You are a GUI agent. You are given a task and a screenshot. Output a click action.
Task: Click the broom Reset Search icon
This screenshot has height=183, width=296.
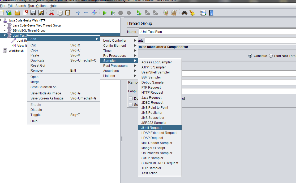click(x=192, y=13)
